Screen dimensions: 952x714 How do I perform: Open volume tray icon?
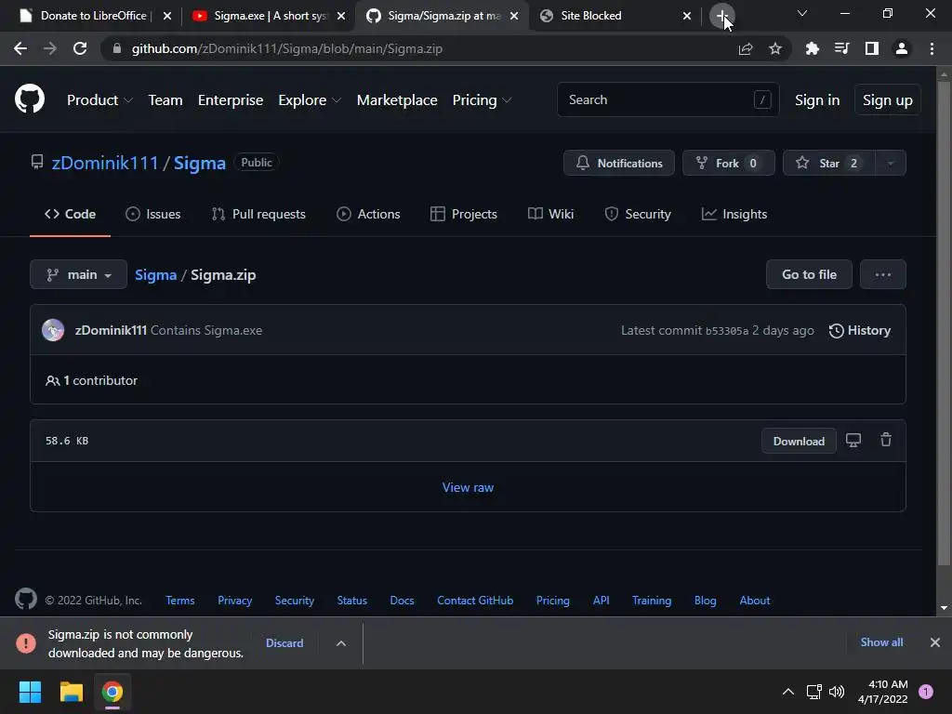837,692
